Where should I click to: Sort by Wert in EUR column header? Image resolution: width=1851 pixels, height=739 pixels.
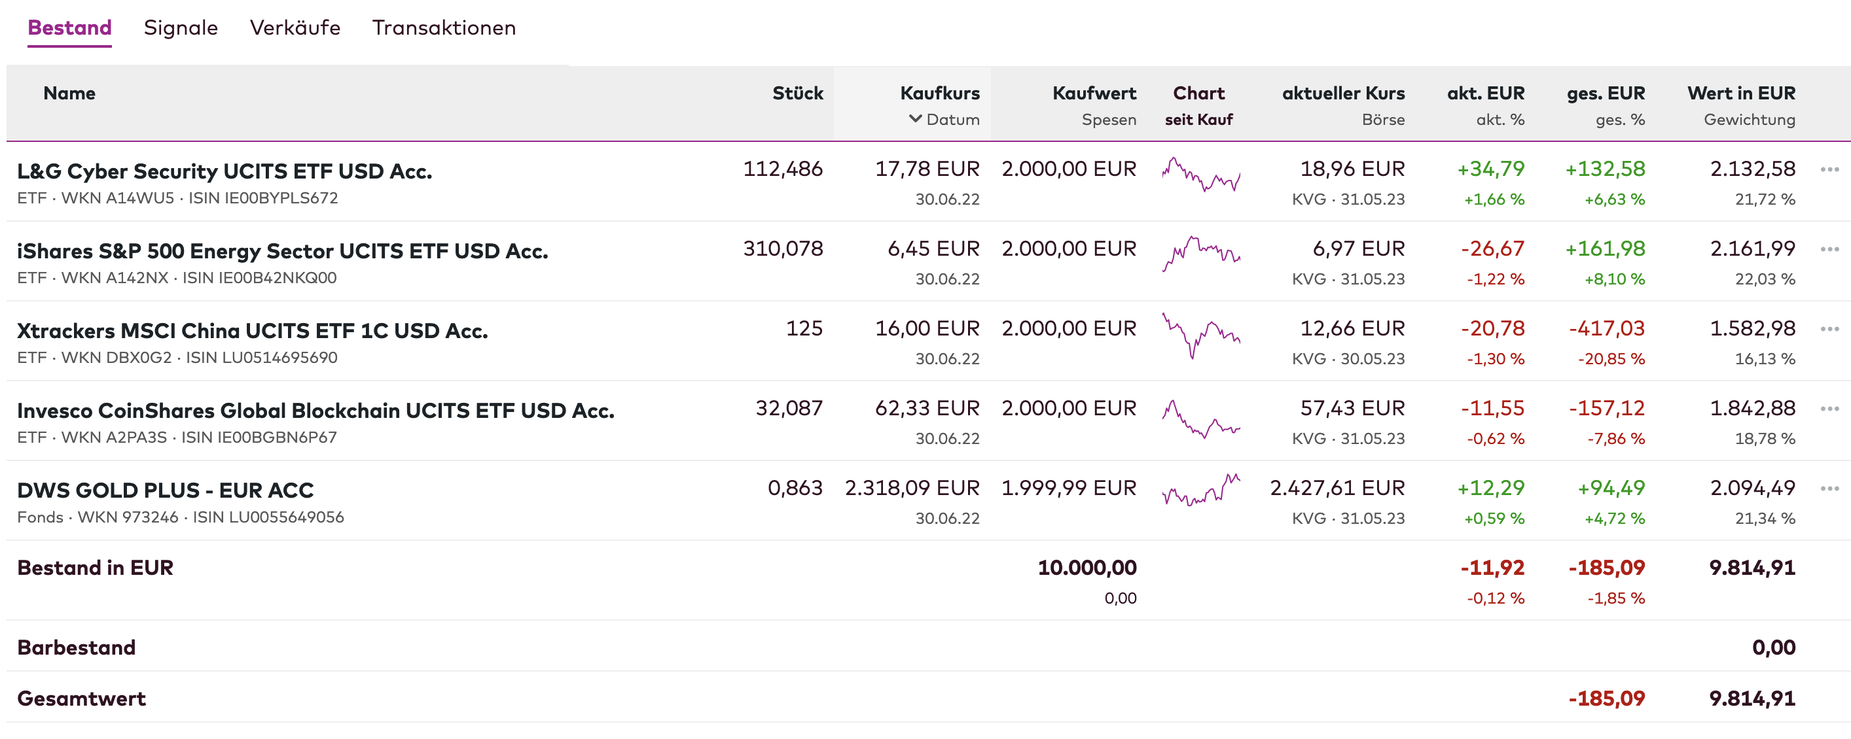(x=1740, y=93)
